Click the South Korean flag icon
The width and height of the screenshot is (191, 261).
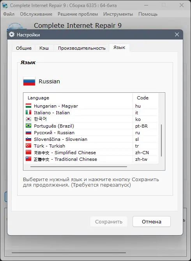[x=28, y=119]
